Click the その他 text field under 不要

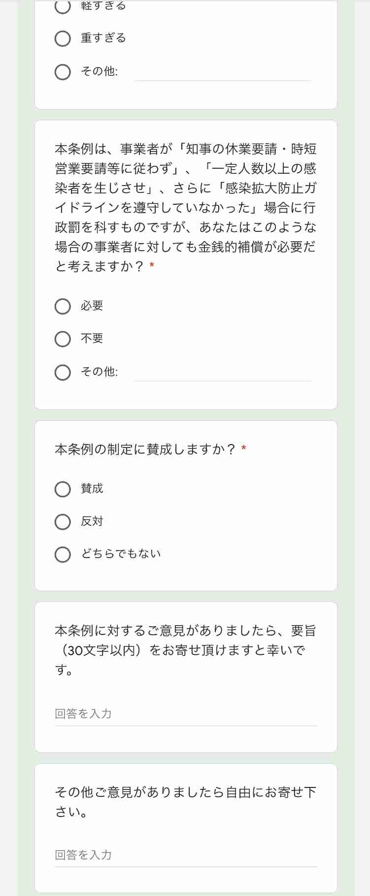[223, 372]
